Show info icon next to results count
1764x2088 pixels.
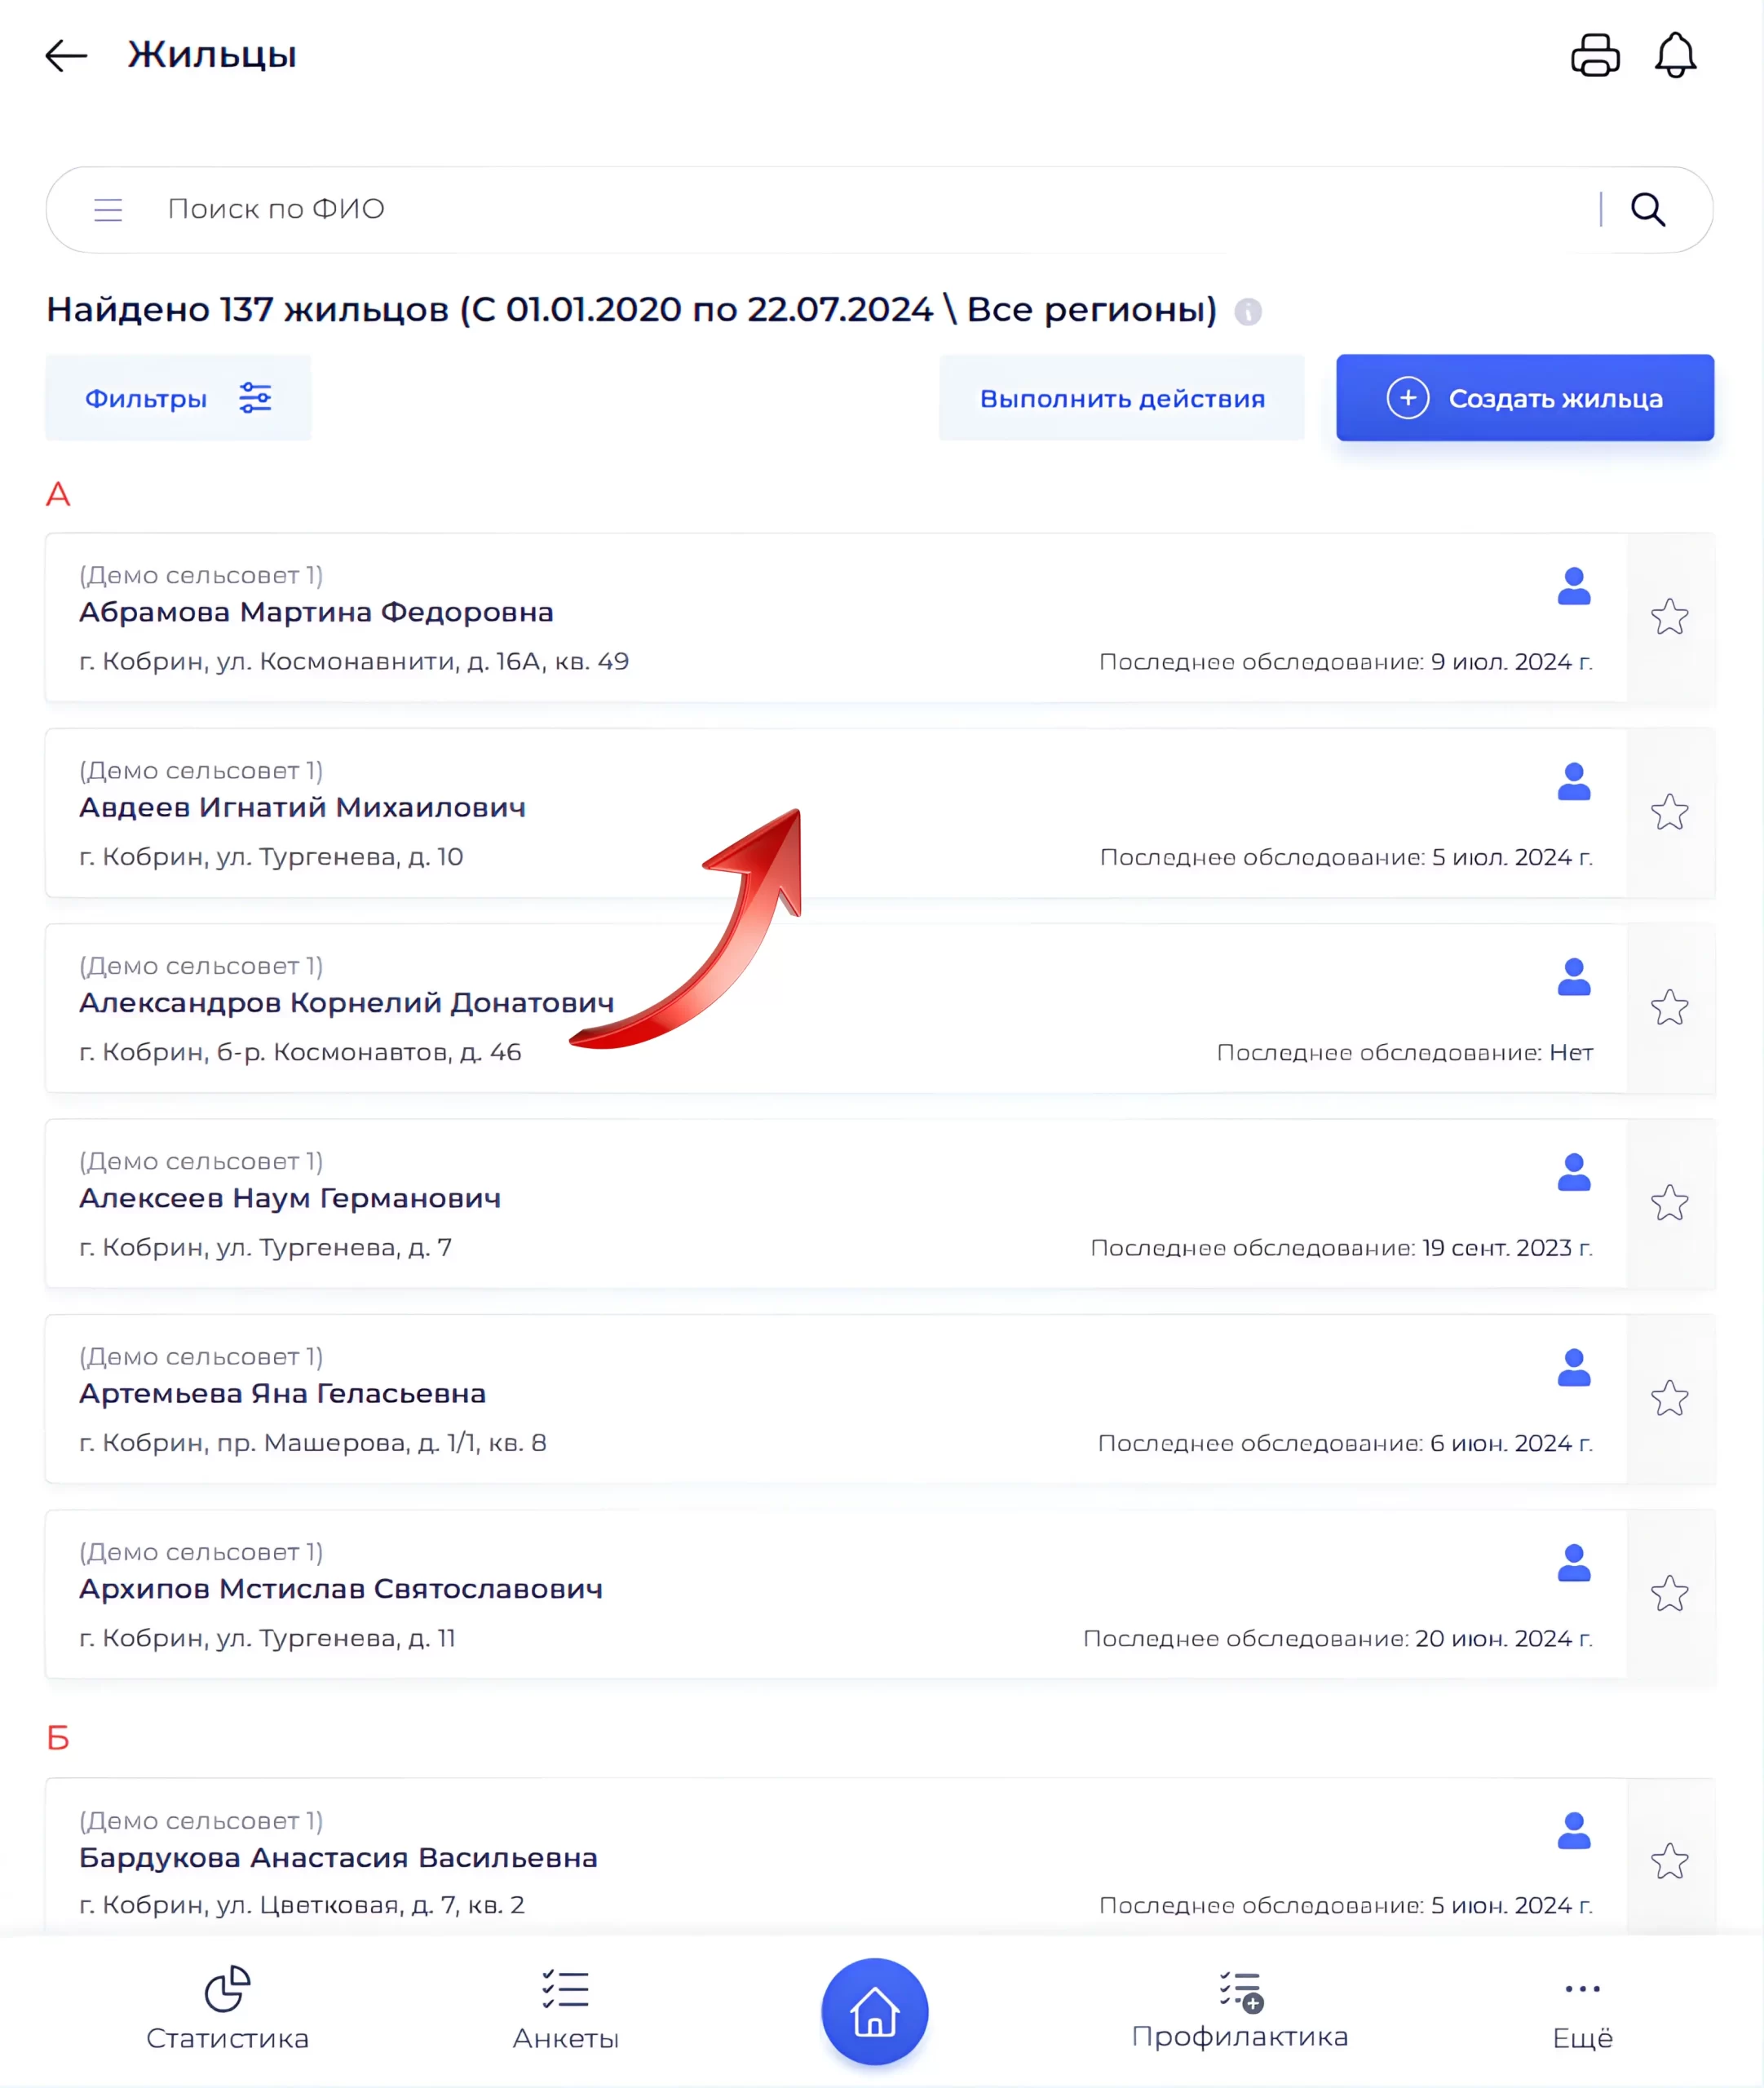(x=1248, y=312)
